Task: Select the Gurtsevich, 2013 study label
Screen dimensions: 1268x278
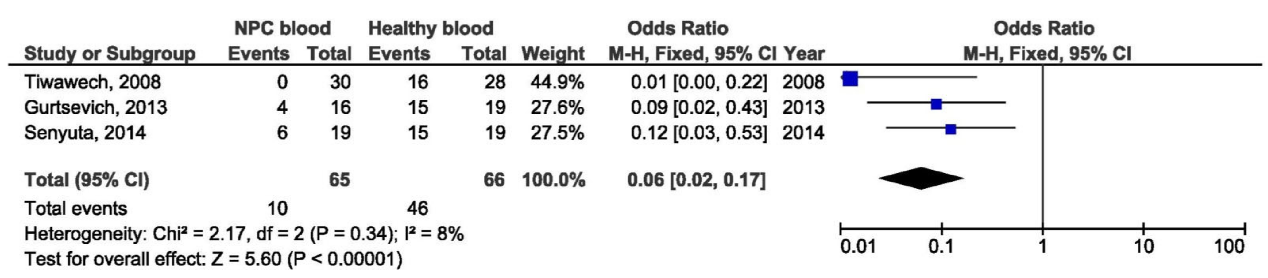Action: click(x=96, y=107)
